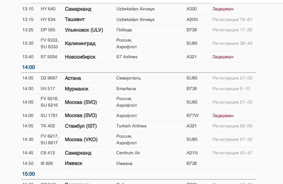
Task: Click the Ульяновск (ULV) destination
Action: point(84,30)
